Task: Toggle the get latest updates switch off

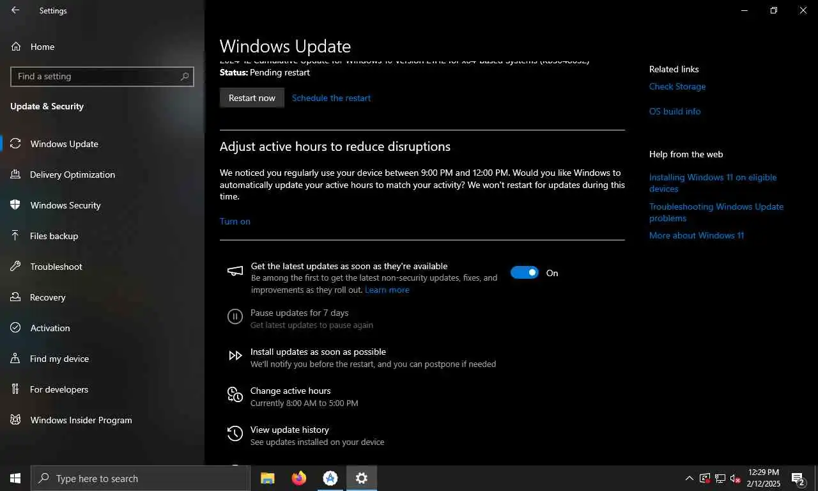Action: (x=525, y=273)
